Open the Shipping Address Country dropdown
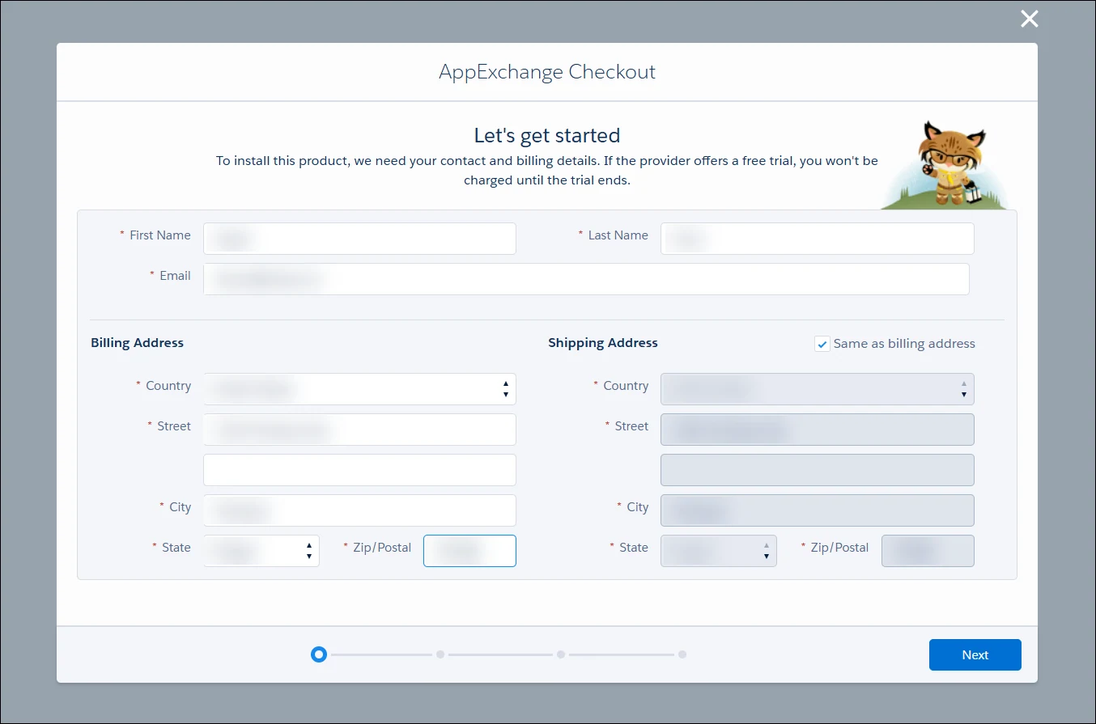 (818, 389)
